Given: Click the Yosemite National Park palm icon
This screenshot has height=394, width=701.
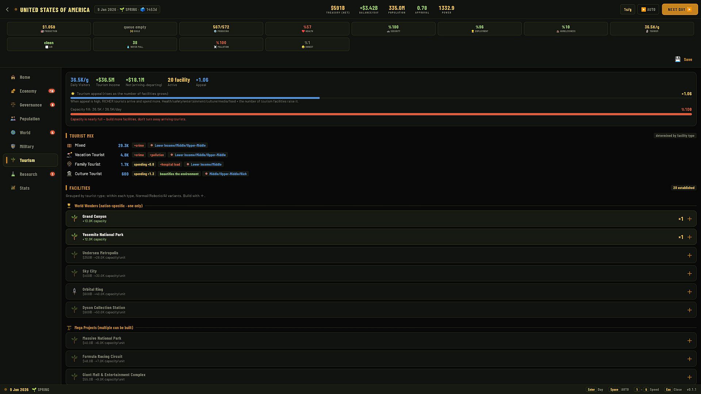Looking at the screenshot, I should pos(74,237).
